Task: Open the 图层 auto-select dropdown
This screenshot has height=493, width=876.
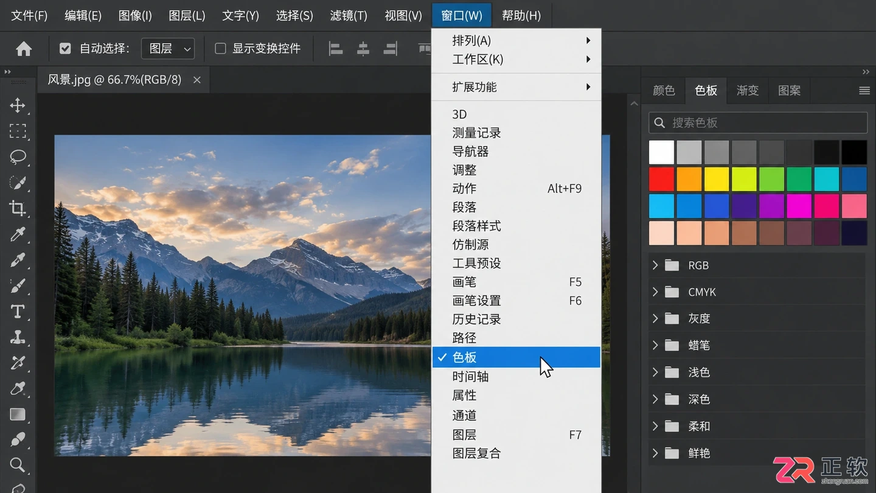Action: [x=168, y=49]
